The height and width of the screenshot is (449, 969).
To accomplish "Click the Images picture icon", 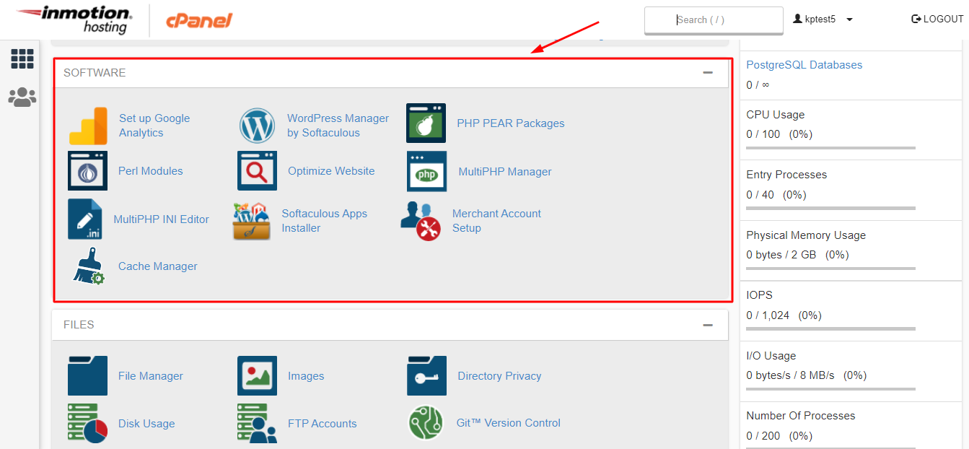I will [x=258, y=375].
